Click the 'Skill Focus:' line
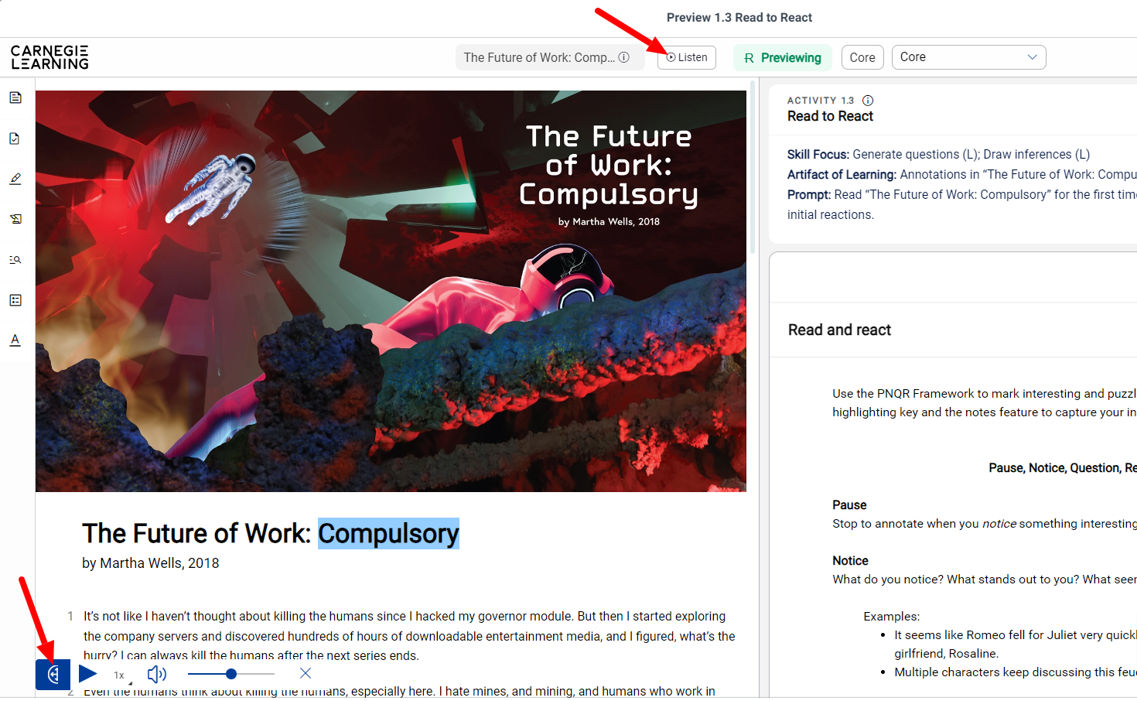 click(938, 155)
